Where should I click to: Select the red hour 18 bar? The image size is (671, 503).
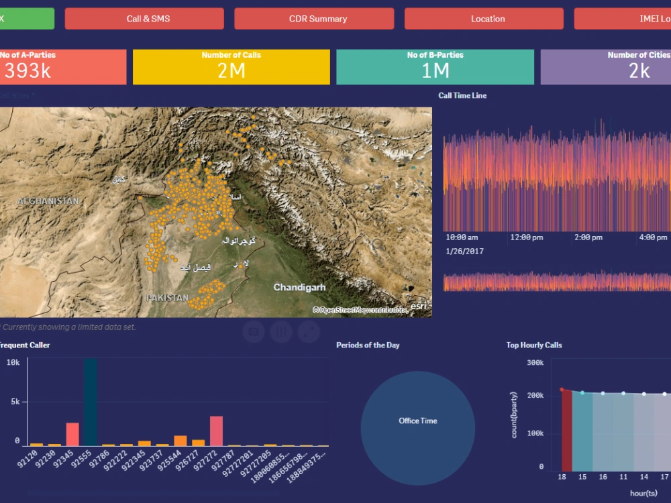pyautogui.click(x=566, y=431)
